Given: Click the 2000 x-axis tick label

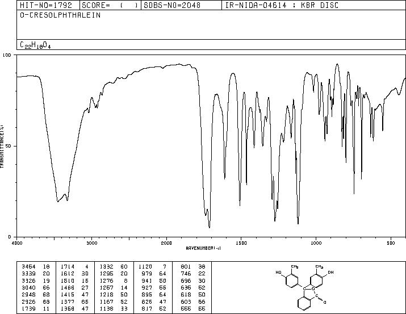Looking at the screenshot, I should pos(166,243).
